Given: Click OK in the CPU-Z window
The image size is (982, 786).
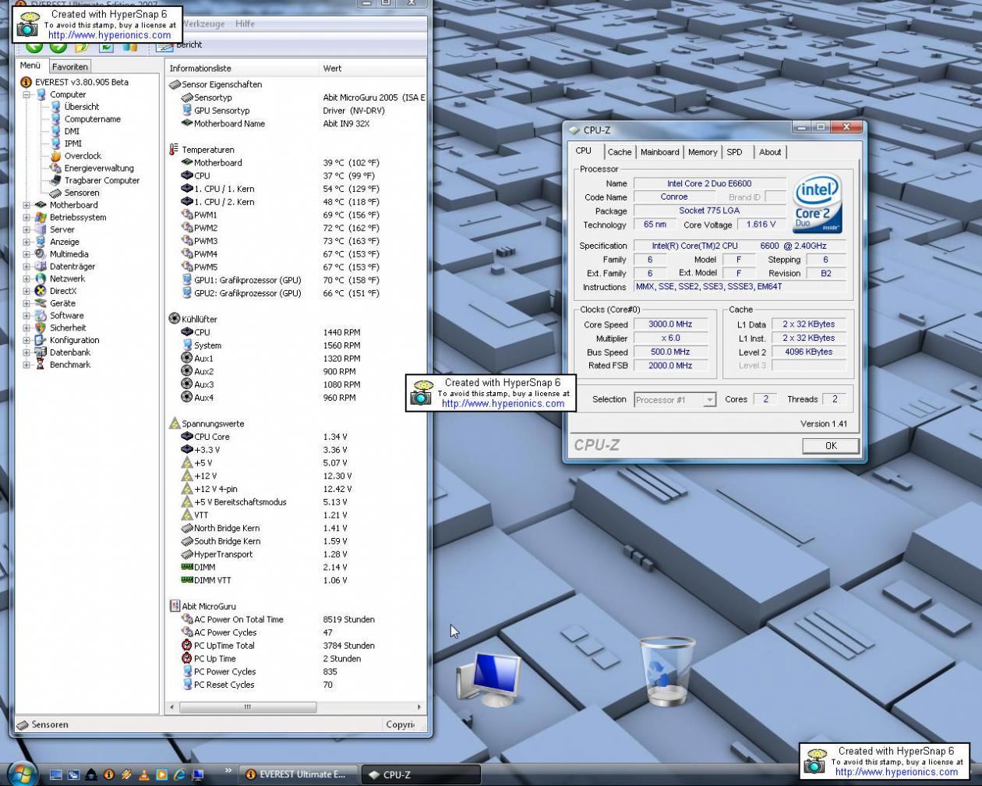Looking at the screenshot, I should tap(831, 446).
